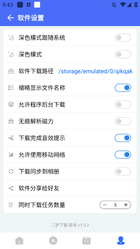
Task: Enable 允许程序后台下载 switch
Action: [x=123, y=105]
